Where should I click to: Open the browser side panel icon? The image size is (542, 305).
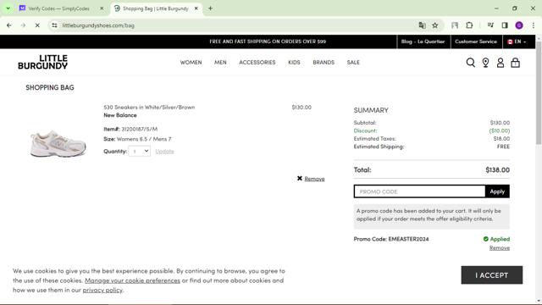point(505,25)
